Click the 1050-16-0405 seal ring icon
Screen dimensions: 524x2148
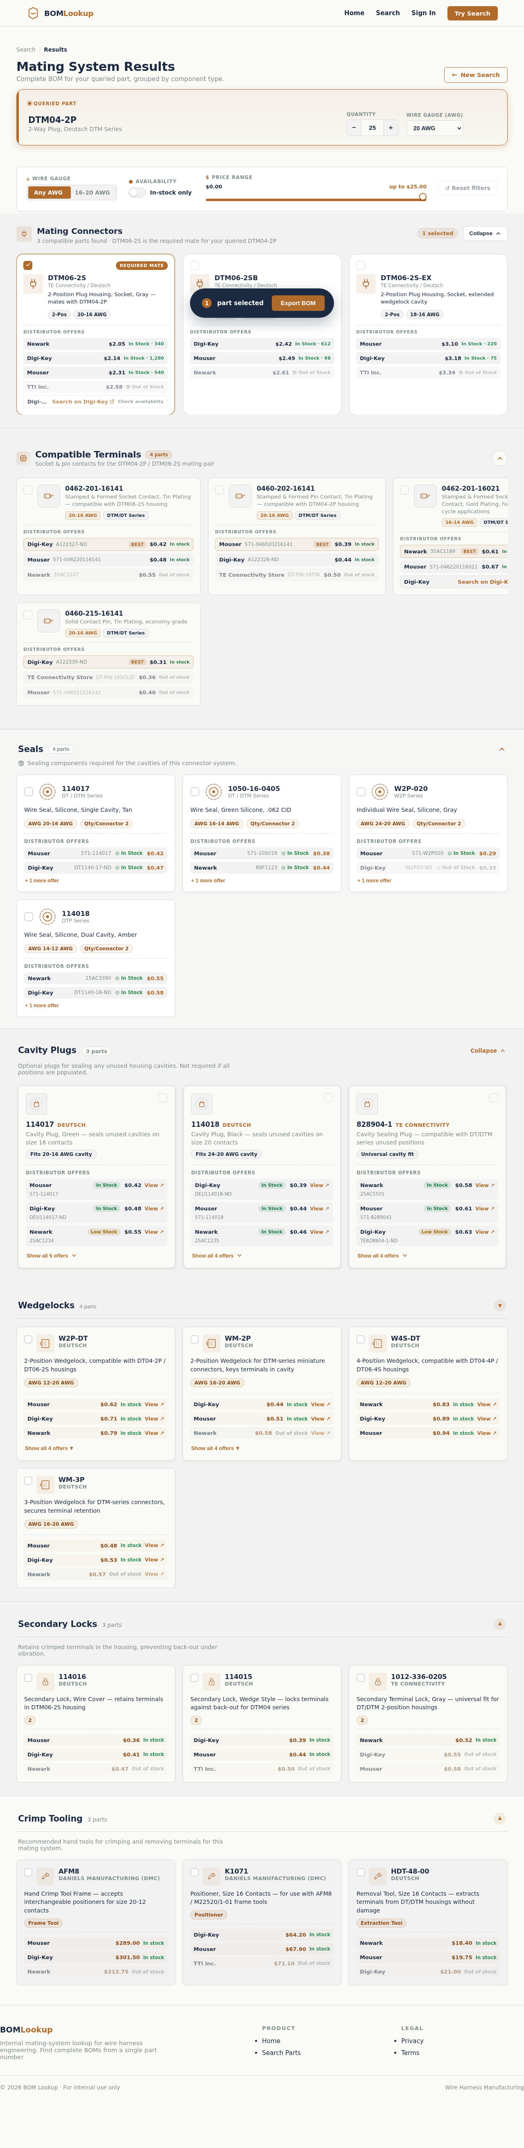tap(213, 791)
